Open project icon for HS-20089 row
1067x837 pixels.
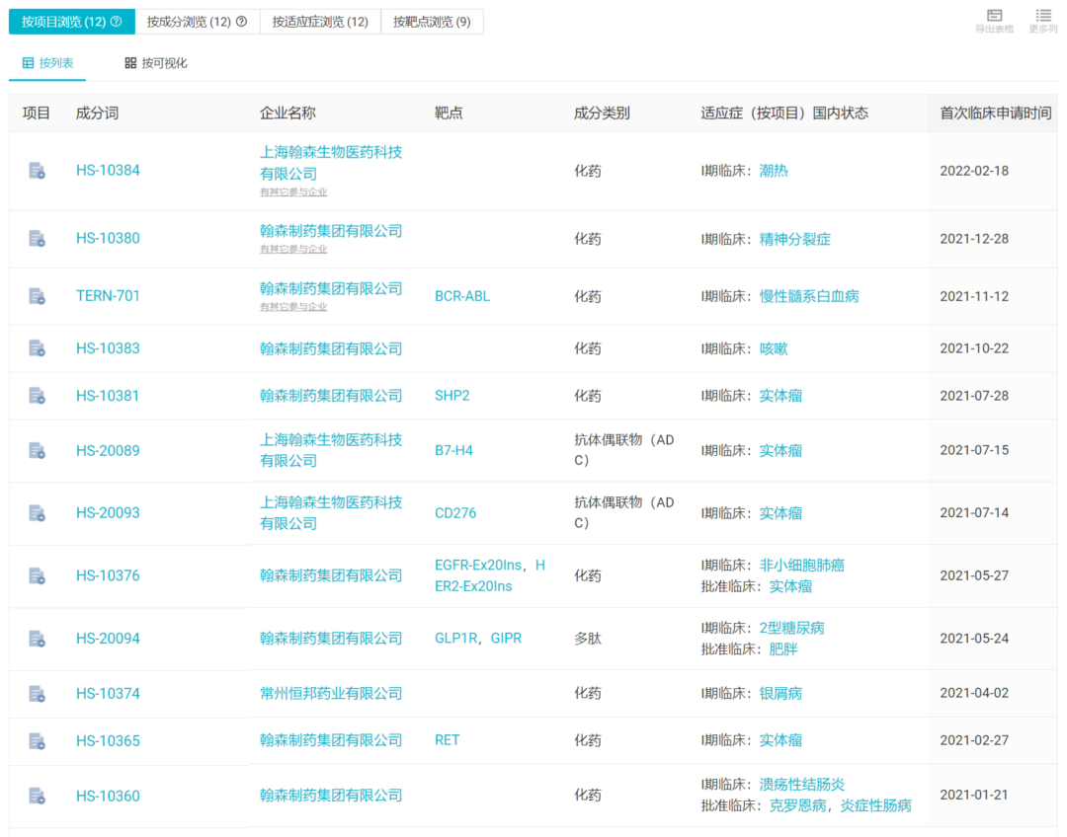pyautogui.click(x=37, y=451)
